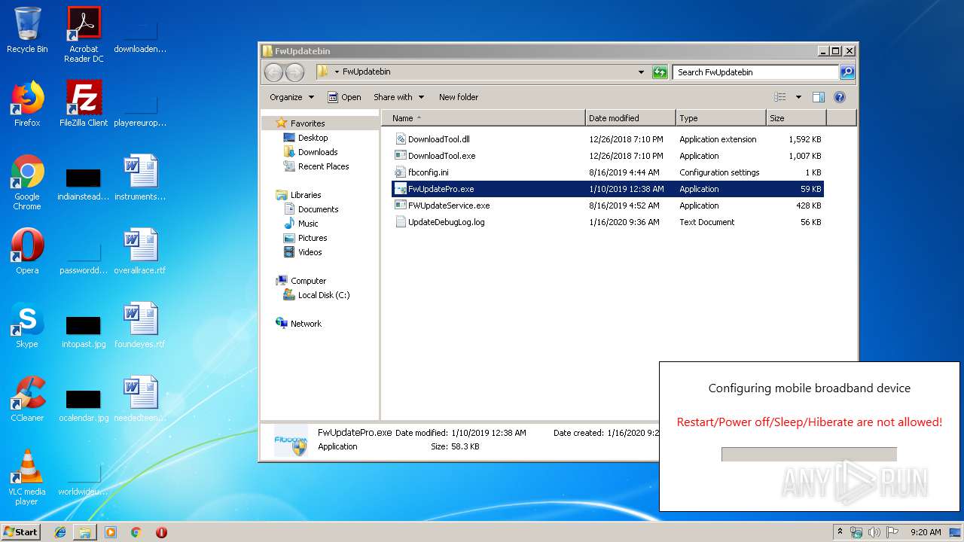
Task: Expand the breadcrumb arrow before FwUpdatebin
Action: (337, 72)
